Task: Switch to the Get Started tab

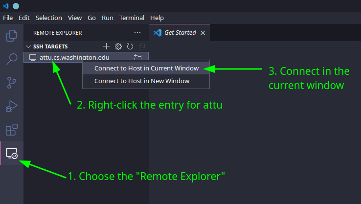Action: [180, 33]
